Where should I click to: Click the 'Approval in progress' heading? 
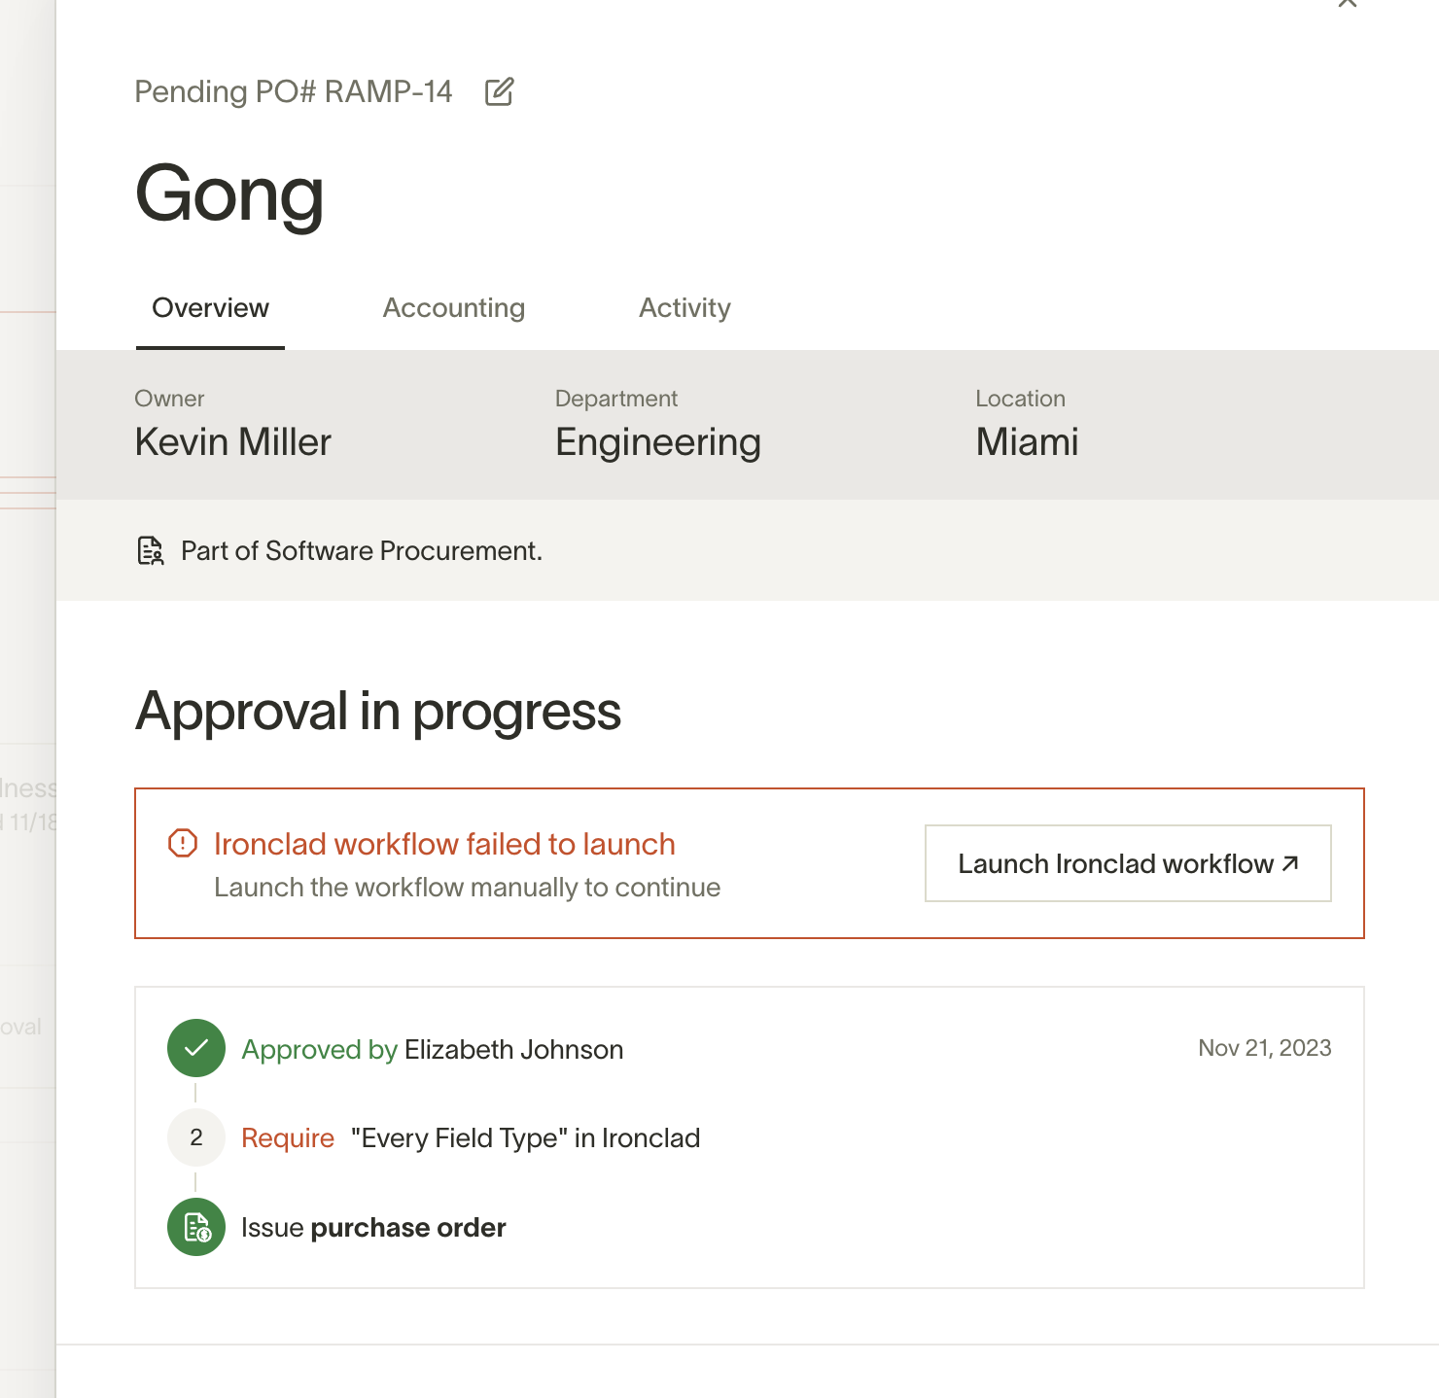378,712
